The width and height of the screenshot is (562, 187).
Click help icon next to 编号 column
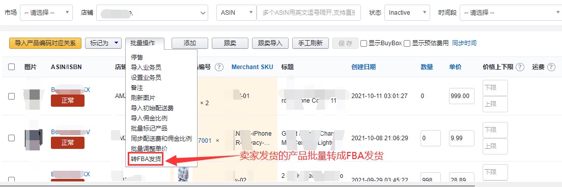coord(219,67)
